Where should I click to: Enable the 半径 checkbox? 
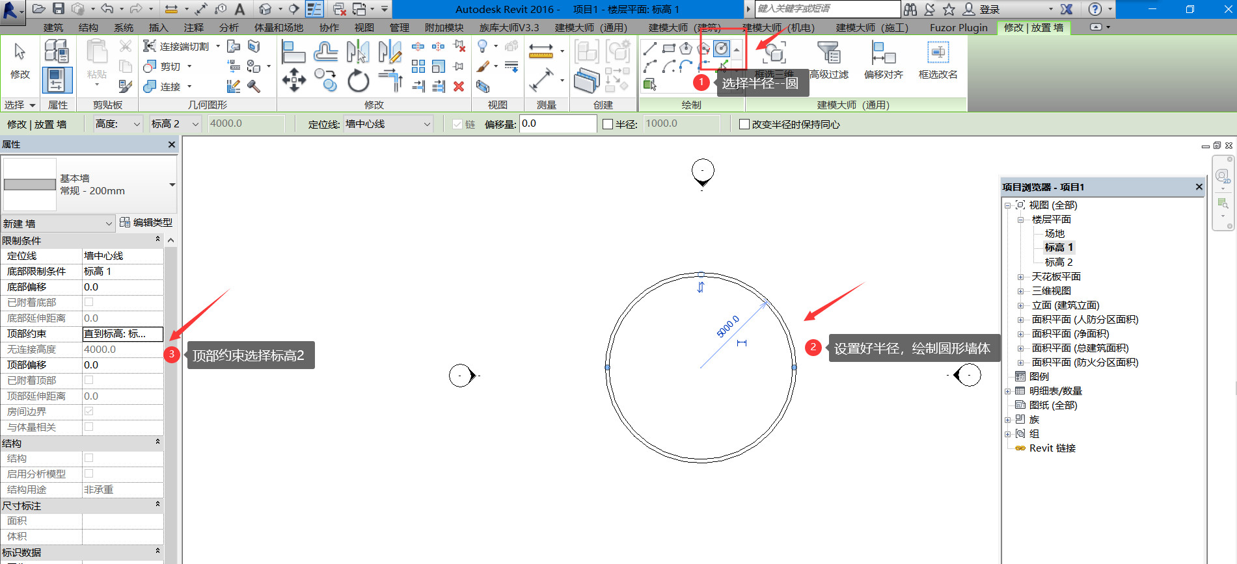click(608, 124)
